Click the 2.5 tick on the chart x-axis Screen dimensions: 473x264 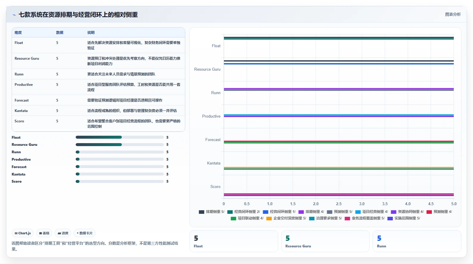339,204
